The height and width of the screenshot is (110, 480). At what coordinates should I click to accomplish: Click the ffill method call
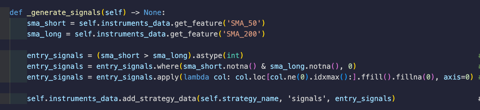pyautogui.click(x=372, y=77)
